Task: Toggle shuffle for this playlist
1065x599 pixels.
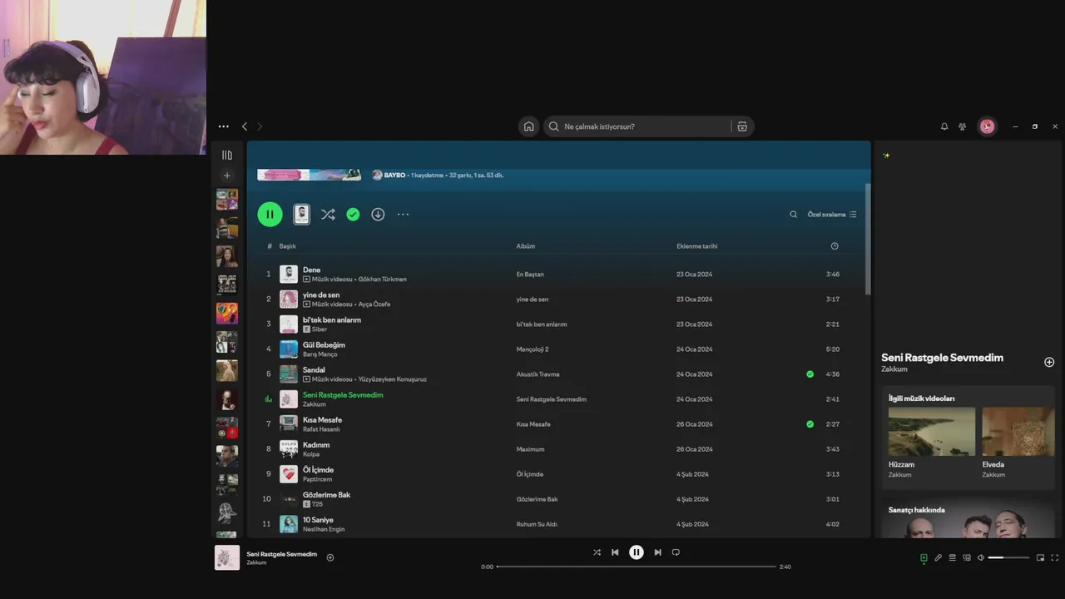Action: 328,215
